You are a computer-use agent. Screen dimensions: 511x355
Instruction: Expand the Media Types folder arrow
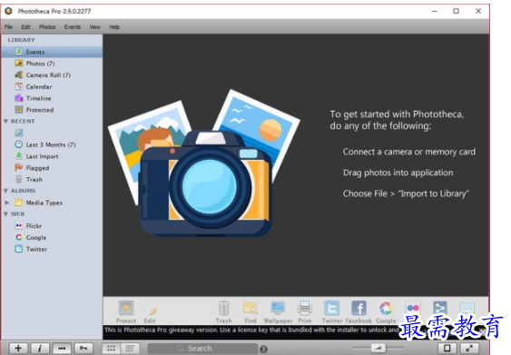point(7,202)
